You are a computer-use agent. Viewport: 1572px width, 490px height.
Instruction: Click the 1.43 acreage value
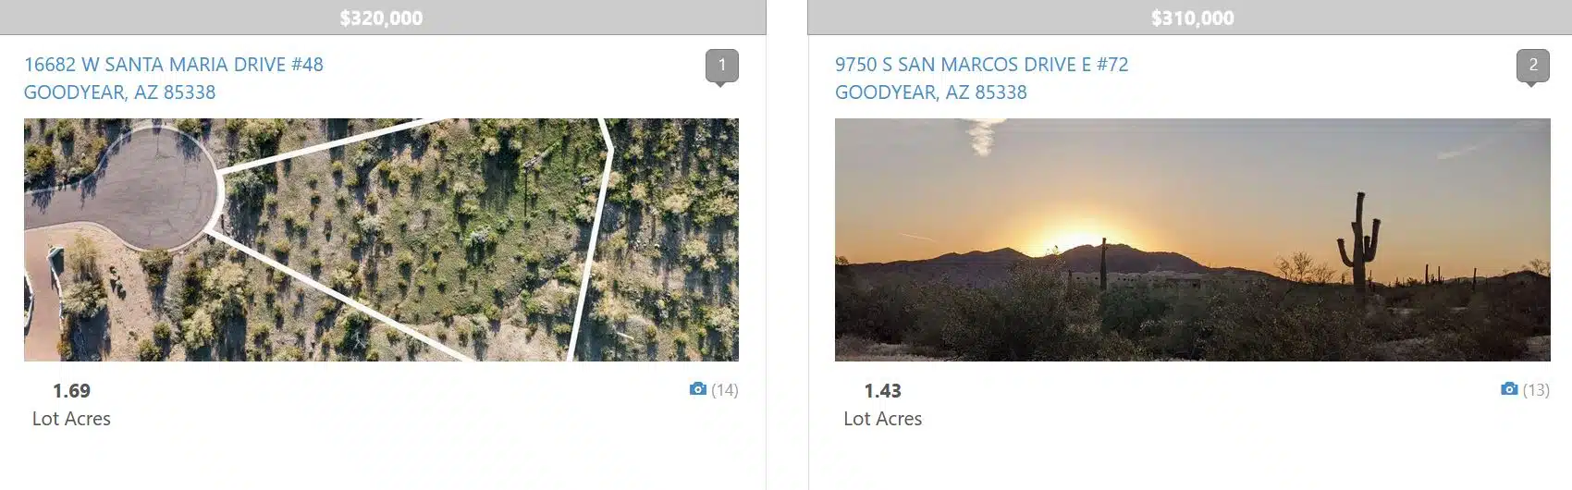(883, 391)
